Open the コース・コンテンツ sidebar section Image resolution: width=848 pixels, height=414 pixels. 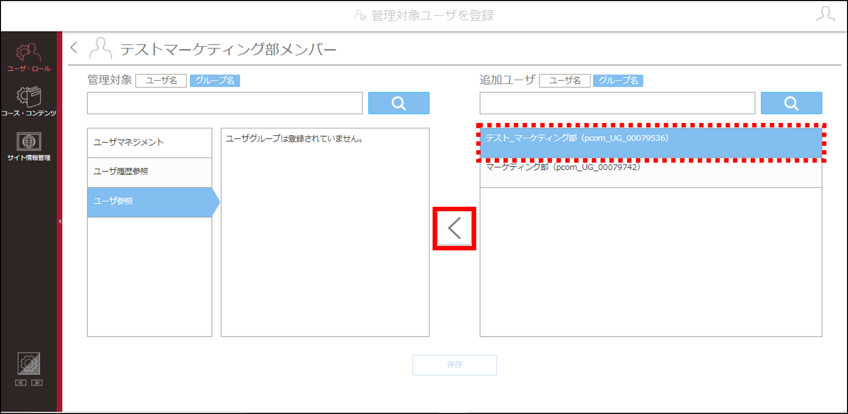(28, 102)
